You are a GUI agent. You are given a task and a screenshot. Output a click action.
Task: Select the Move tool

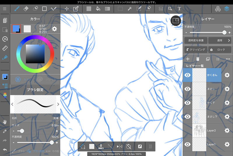click(67, 9)
